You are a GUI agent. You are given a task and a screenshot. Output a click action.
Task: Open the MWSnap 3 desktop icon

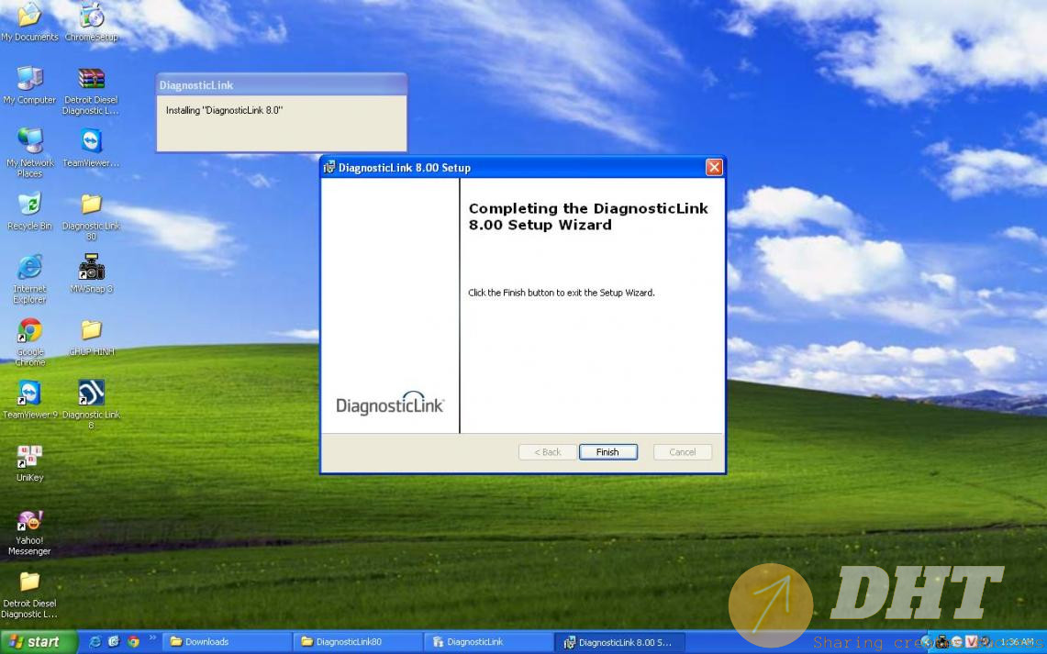pyautogui.click(x=91, y=269)
